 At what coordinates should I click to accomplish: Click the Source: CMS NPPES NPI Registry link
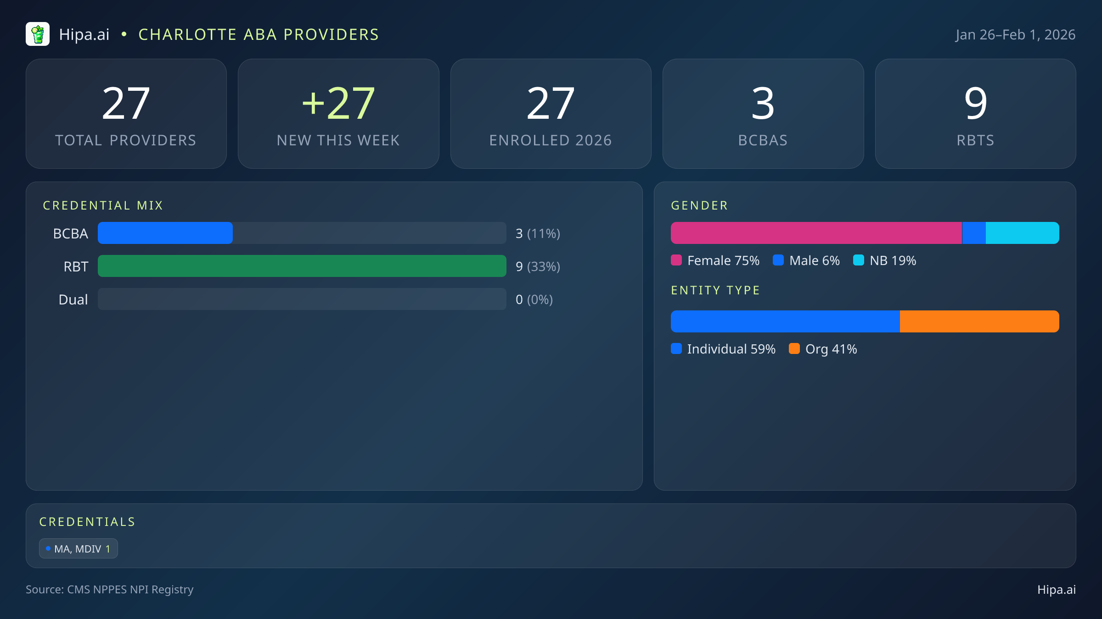pos(110,590)
